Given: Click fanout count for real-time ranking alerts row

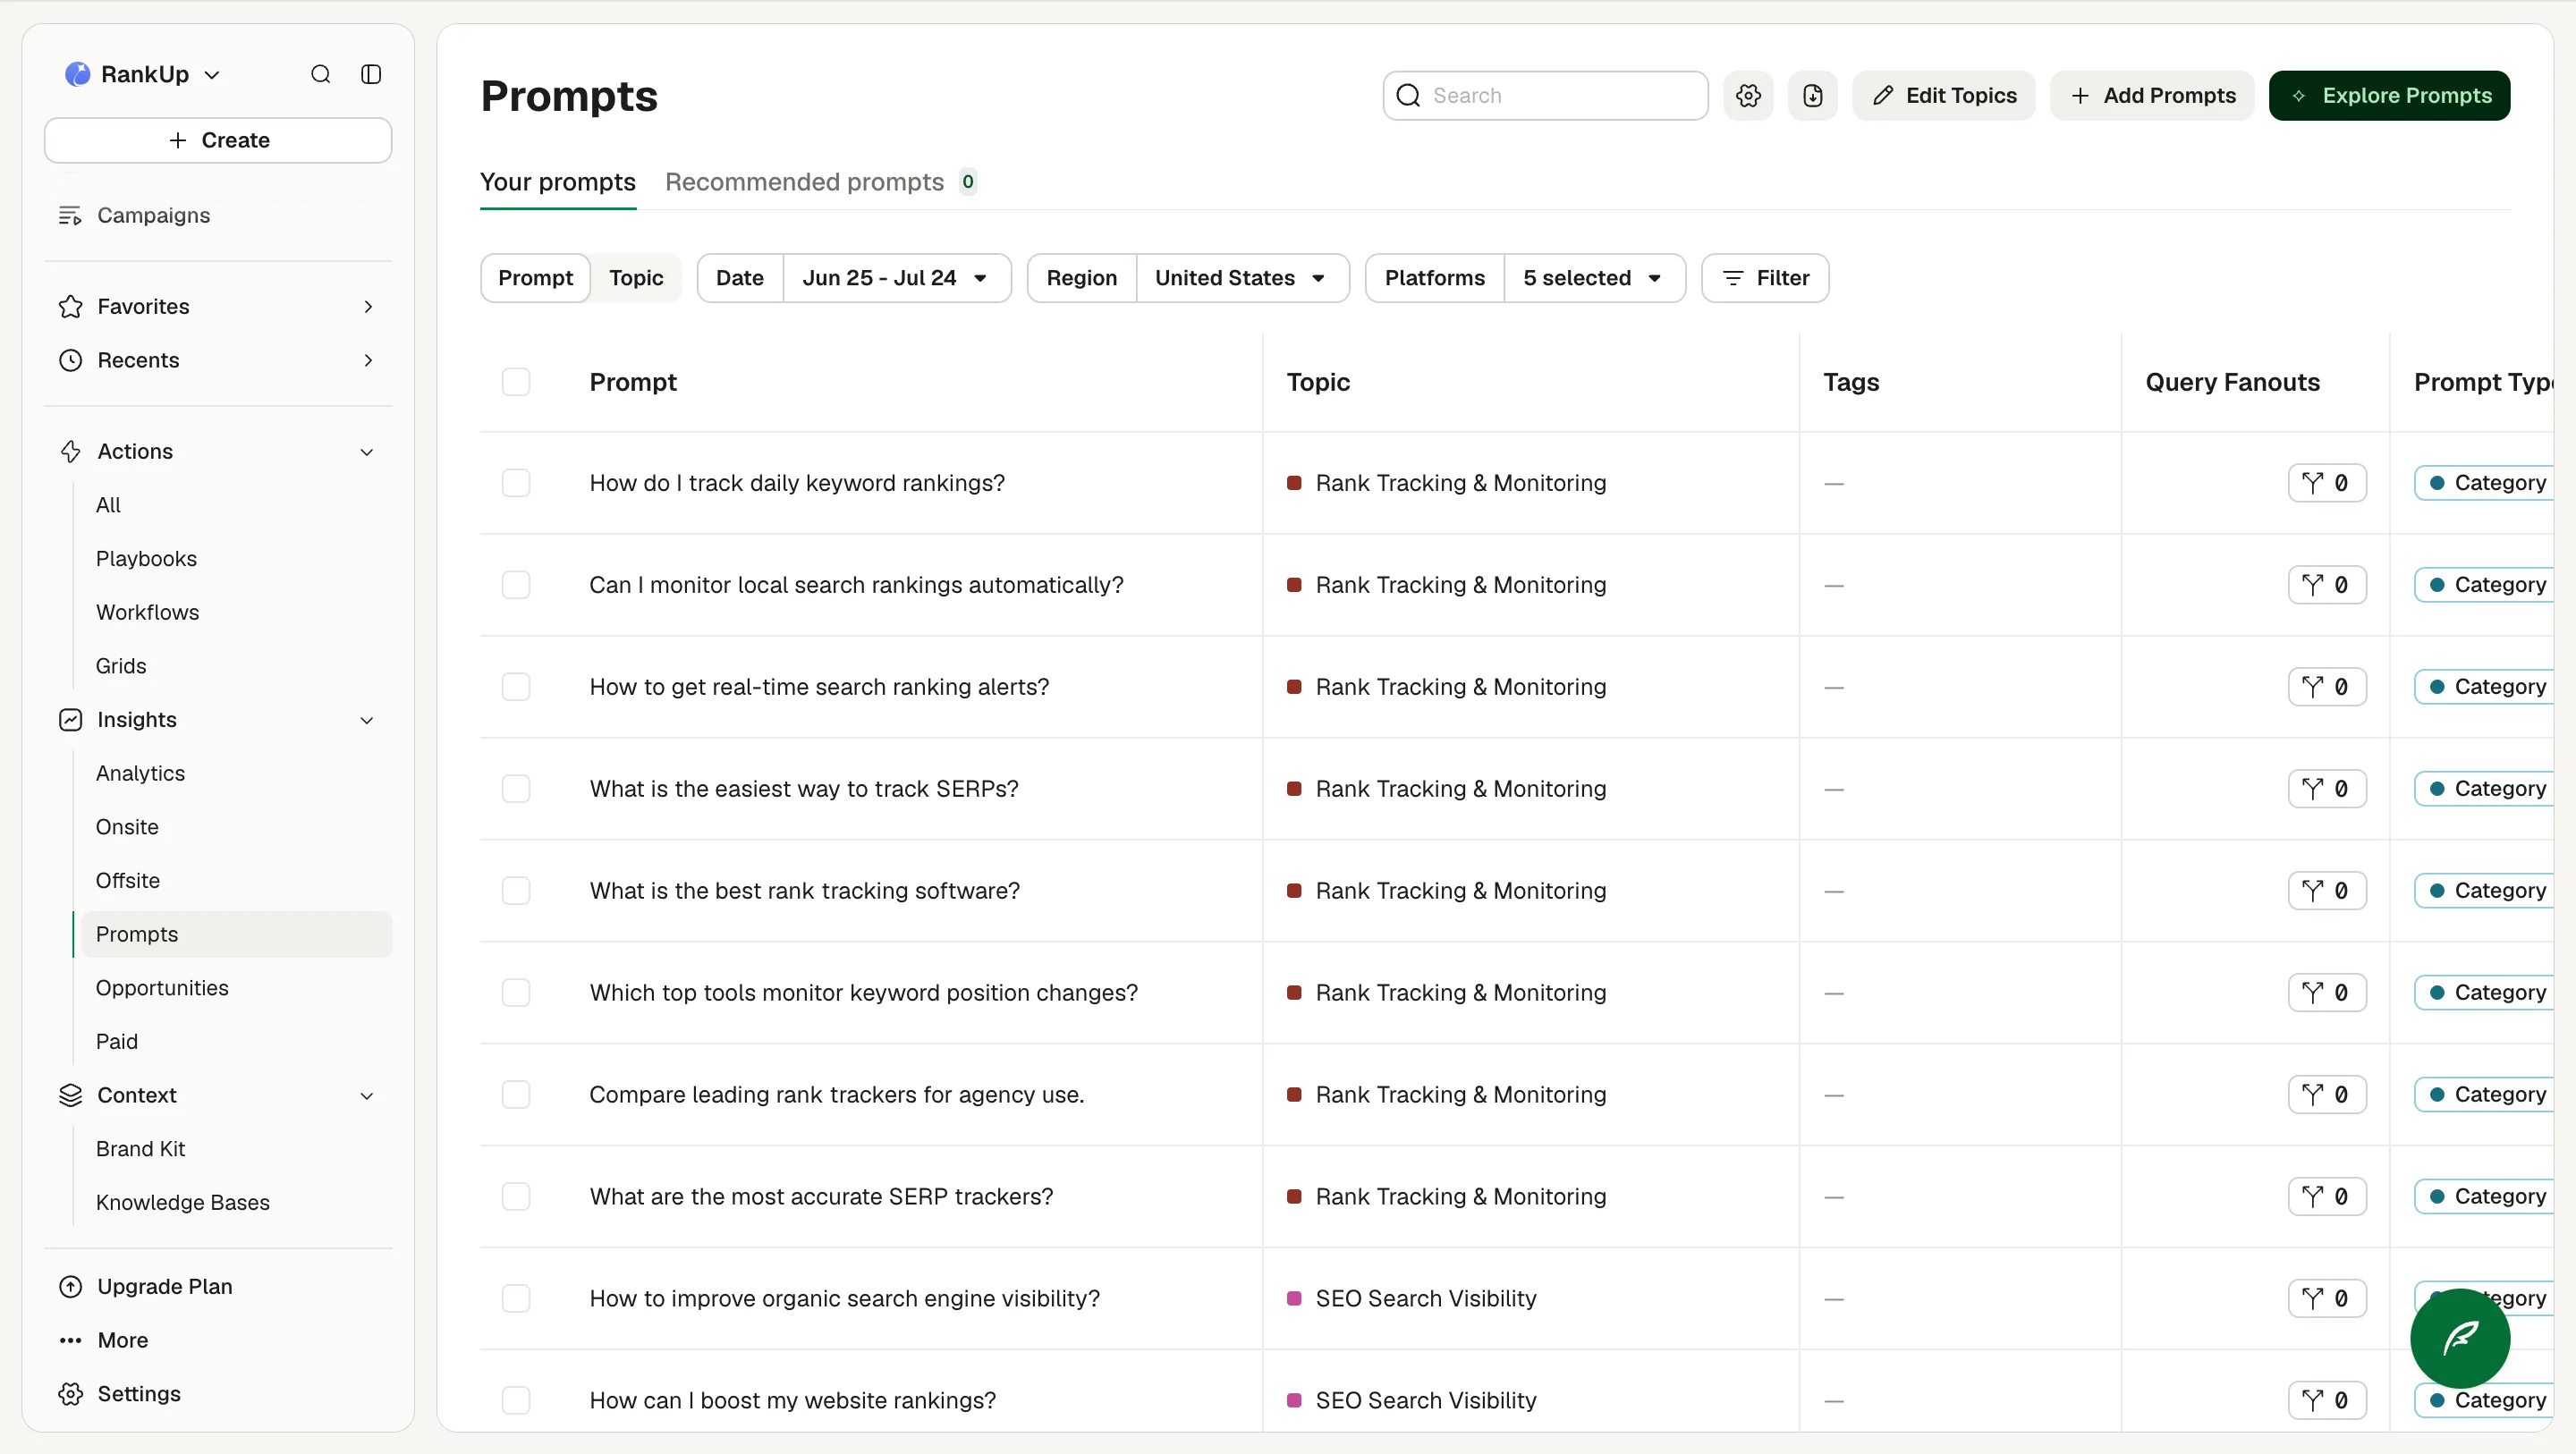Looking at the screenshot, I should [2327, 687].
